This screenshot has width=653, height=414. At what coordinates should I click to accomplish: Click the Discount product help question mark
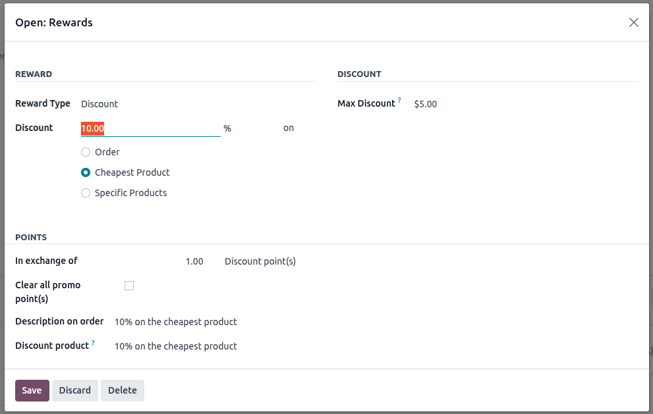pos(93,343)
